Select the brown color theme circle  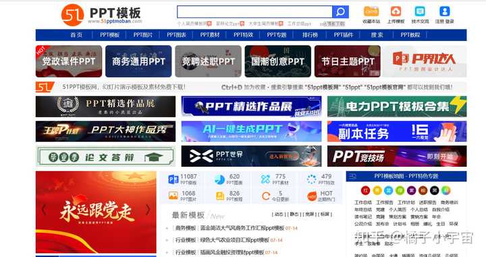click(x=423, y=190)
